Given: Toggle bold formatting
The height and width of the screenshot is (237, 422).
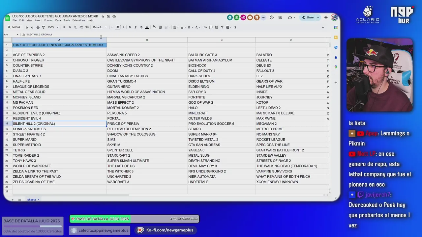Looking at the screenshot, I should pos(130,27).
